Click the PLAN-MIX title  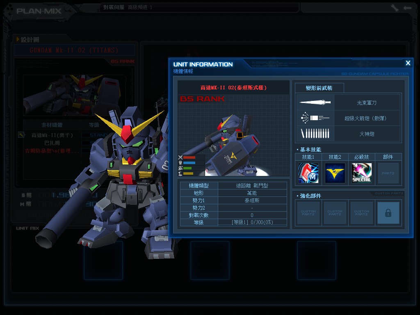pos(39,11)
